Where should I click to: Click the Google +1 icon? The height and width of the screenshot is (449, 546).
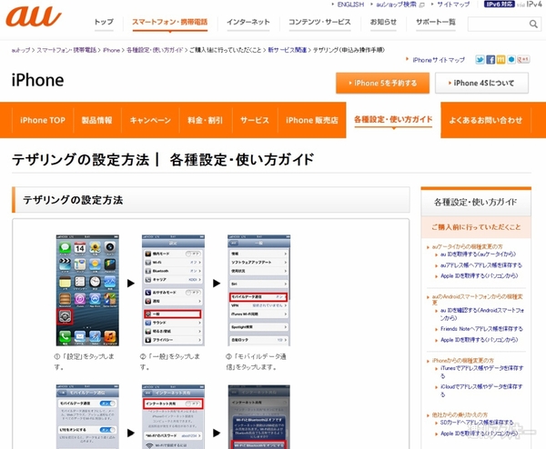point(523,60)
